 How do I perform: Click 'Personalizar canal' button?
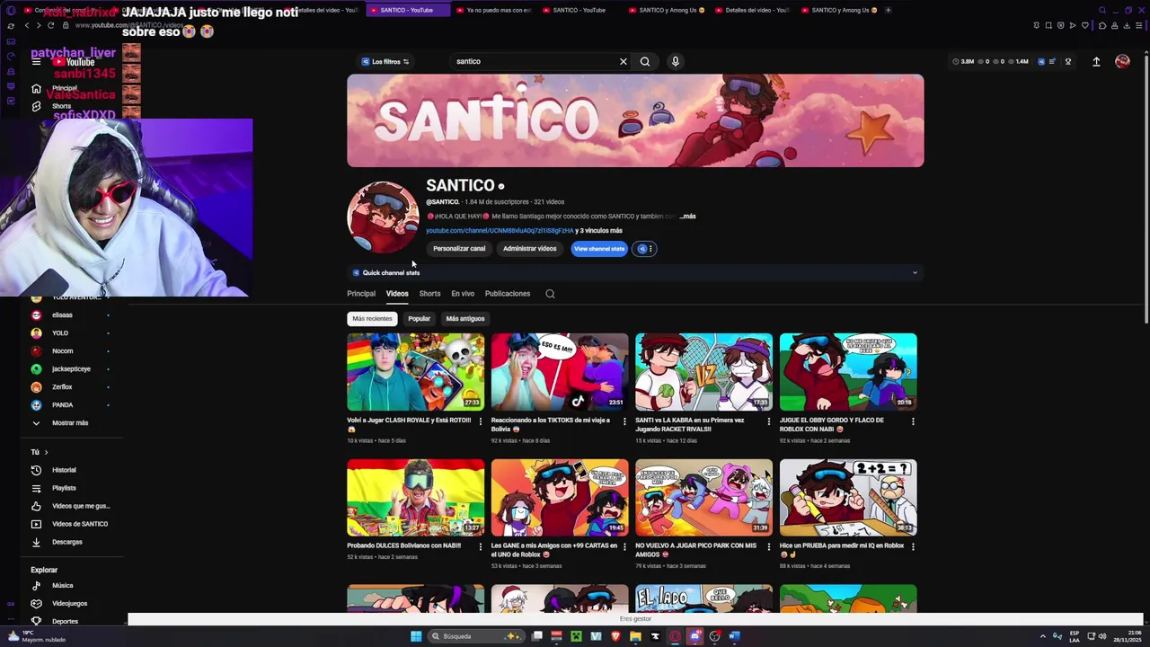pyautogui.click(x=459, y=249)
